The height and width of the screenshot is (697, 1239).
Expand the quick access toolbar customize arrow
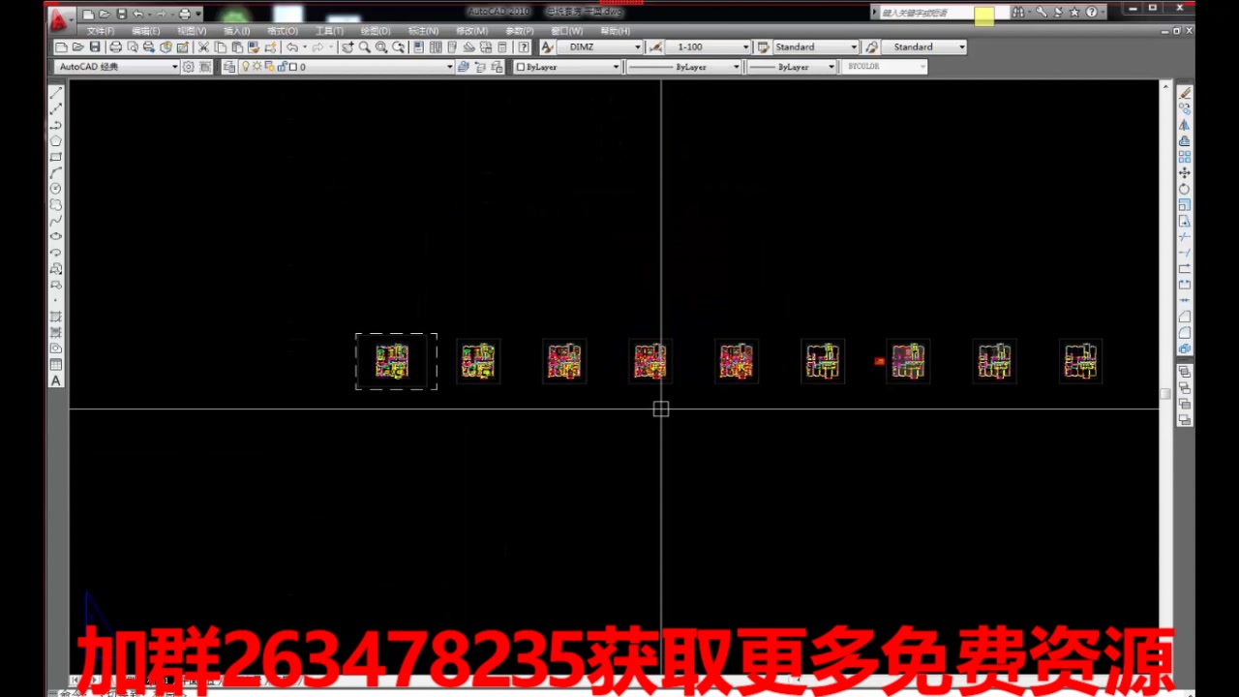(198, 15)
